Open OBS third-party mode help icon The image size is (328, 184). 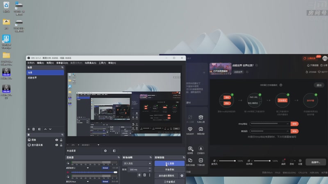click(281, 85)
